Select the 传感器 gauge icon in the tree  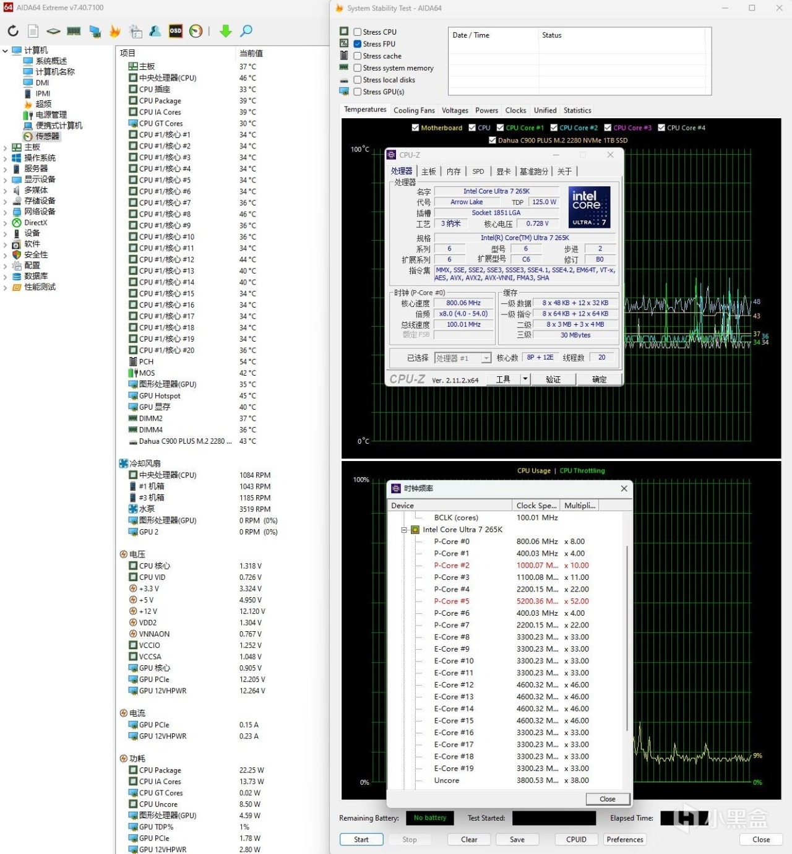[x=28, y=136]
